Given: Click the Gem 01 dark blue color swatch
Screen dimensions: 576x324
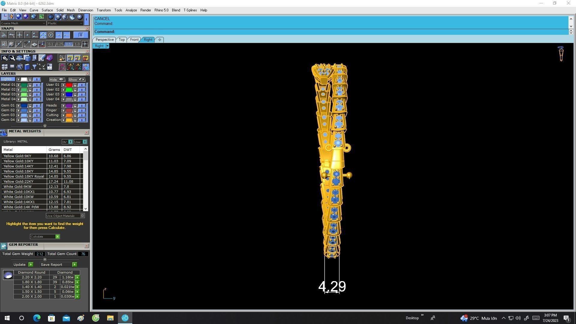Looking at the screenshot, I should coord(24,106).
